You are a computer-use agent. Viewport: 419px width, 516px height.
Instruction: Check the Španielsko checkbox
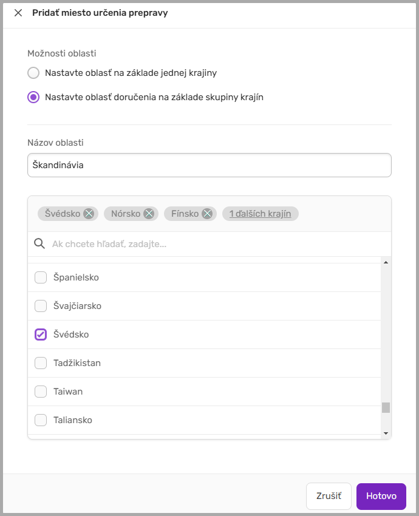[x=41, y=277]
